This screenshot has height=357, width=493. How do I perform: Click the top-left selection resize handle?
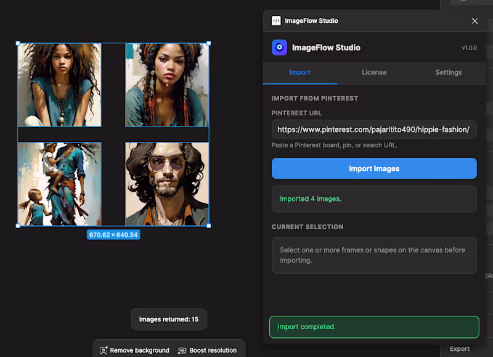click(18, 43)
